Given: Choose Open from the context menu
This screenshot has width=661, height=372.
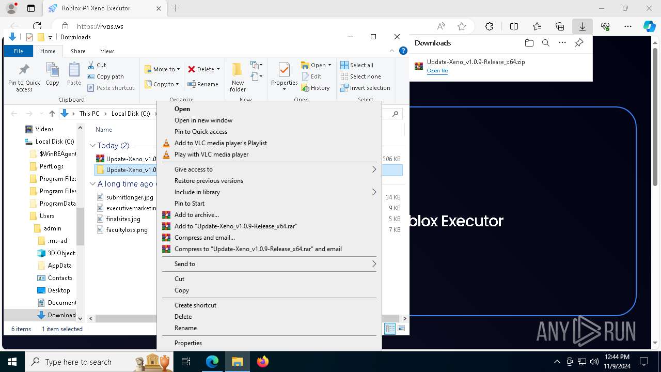Looking at the screenshot, I should point(269,109).
